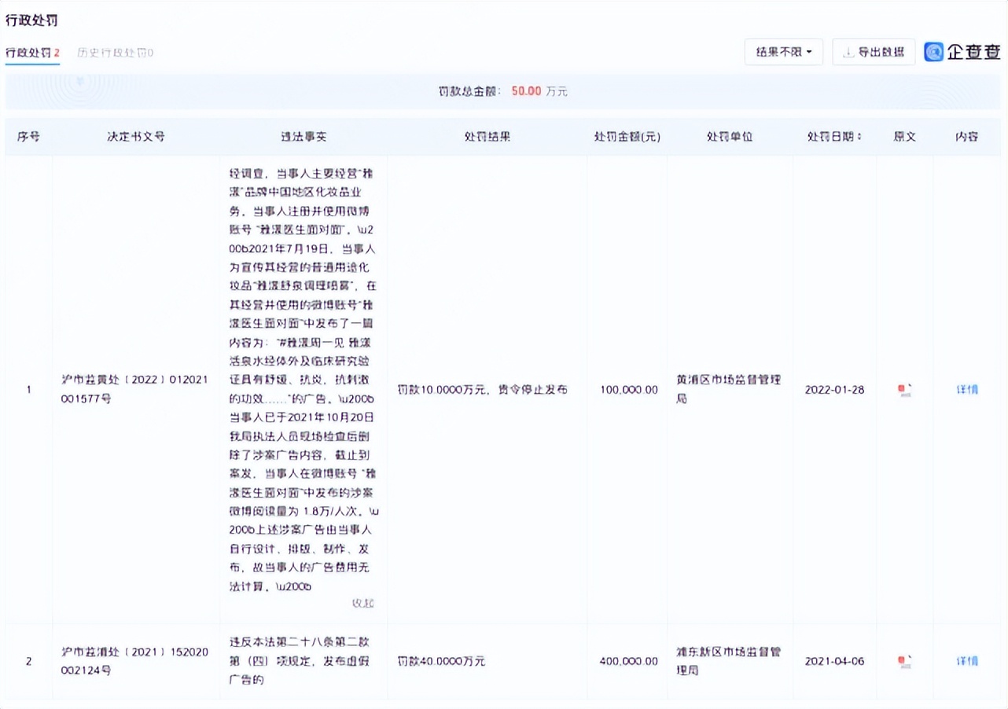Image resolution: width=1008 pixels, height=709 pixels.
Task: Click 黄浦区市场监督管理局 in the penalty unit column
Action: [729, 389]
